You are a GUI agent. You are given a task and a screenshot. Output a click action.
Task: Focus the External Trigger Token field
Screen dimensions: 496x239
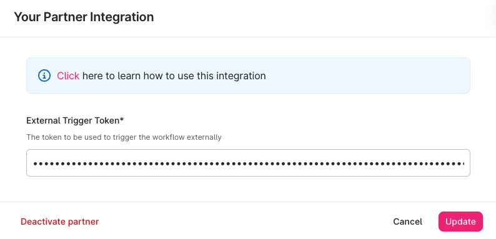tap(248, 163)
